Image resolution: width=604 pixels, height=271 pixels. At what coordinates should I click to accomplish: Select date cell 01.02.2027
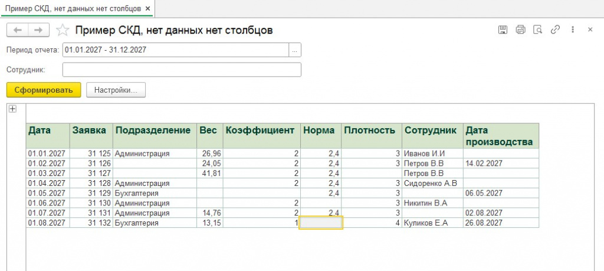(48, 164)
